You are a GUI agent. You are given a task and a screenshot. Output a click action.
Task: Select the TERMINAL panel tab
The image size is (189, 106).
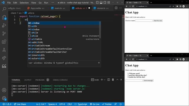click(x=16, y=80)
